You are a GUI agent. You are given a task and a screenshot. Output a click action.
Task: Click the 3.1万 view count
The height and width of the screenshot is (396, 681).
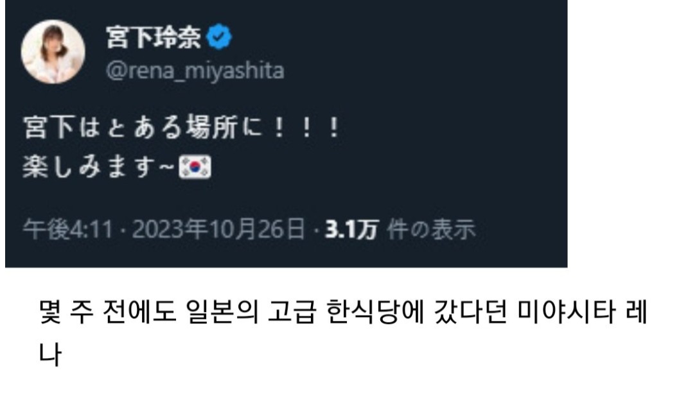pyautogui.click(x=352, y=229)
